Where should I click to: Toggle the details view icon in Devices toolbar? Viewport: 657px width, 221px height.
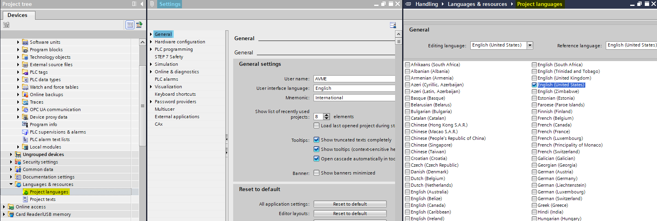point(130,25)
